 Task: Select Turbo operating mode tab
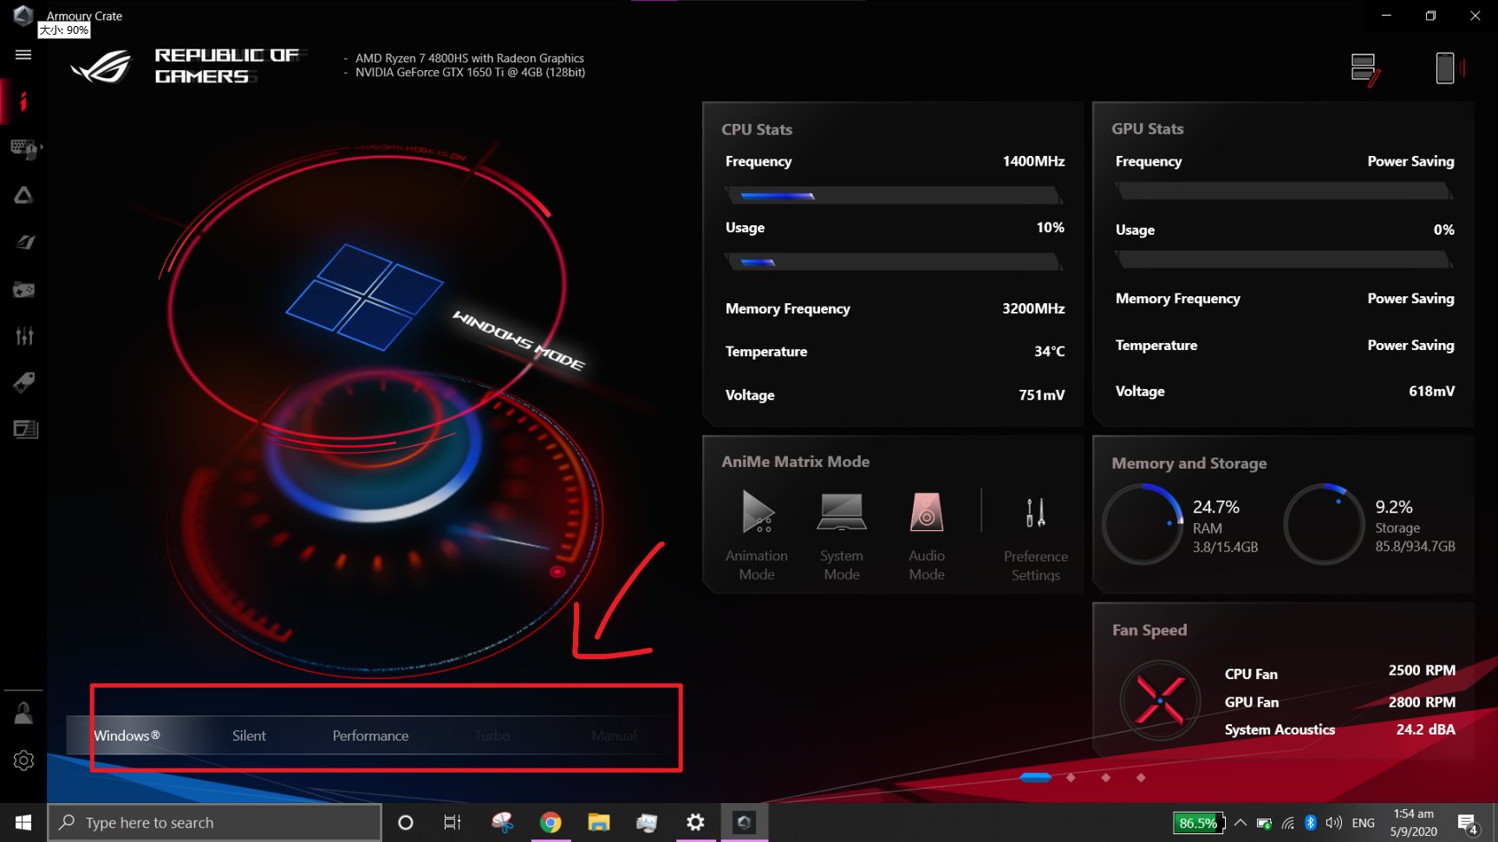[492, 735]
